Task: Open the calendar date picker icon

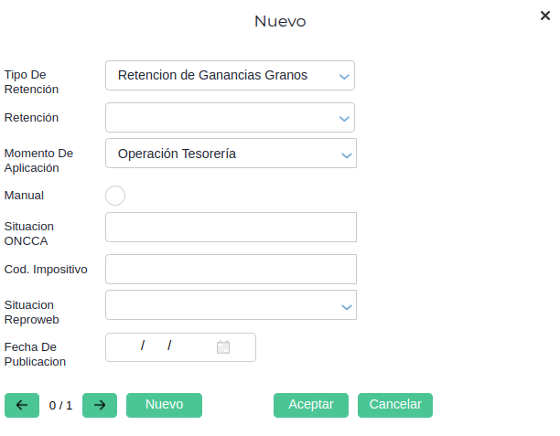Action: pos(222,346)
